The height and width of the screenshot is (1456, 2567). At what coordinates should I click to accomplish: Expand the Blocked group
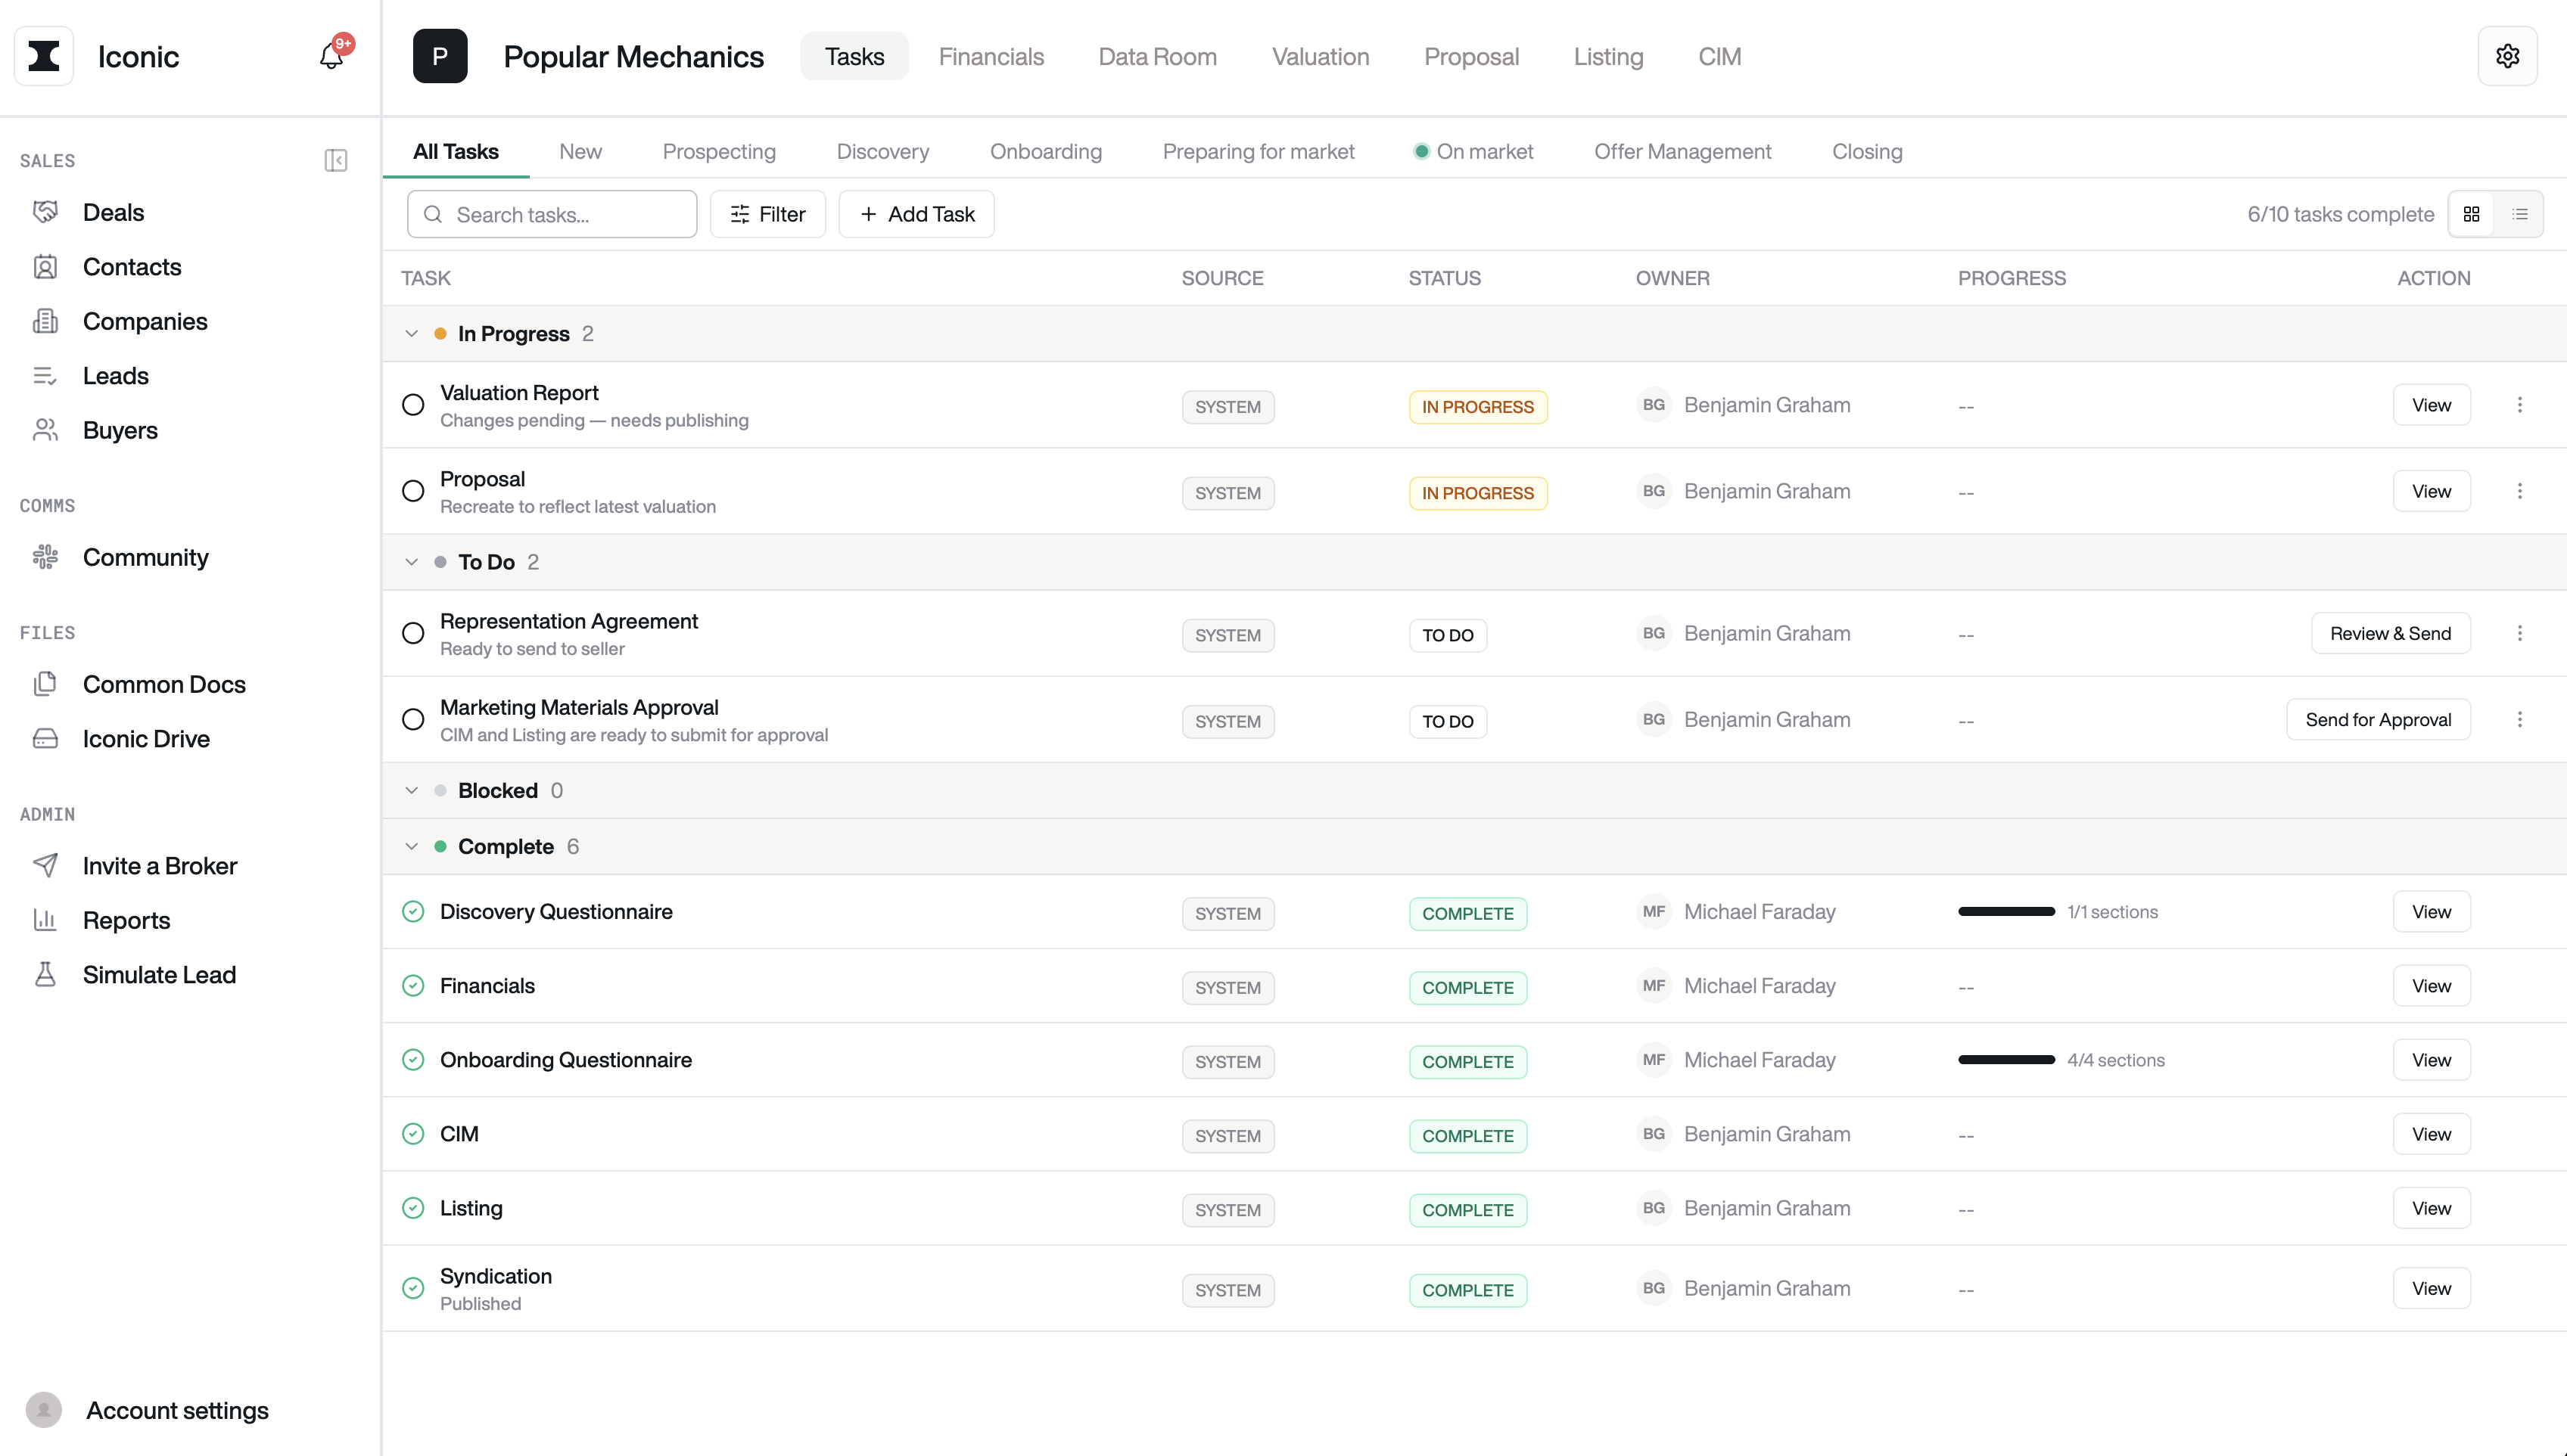[x=411, y=790]
